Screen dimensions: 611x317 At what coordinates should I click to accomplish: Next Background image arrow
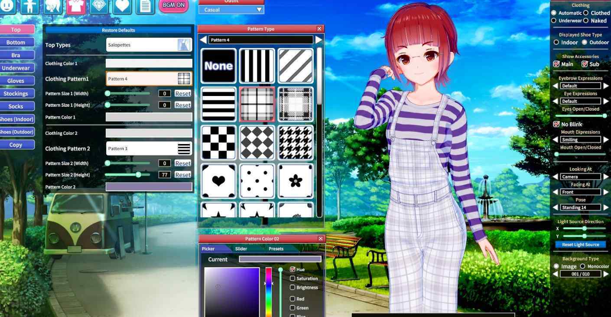(606, 274)
